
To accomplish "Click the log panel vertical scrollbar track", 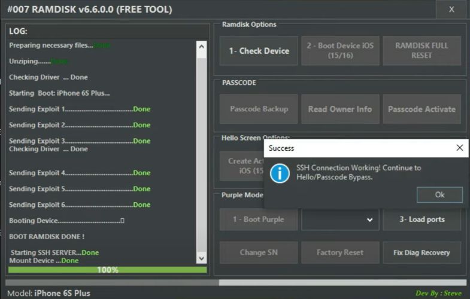I will tap(201, 149).
